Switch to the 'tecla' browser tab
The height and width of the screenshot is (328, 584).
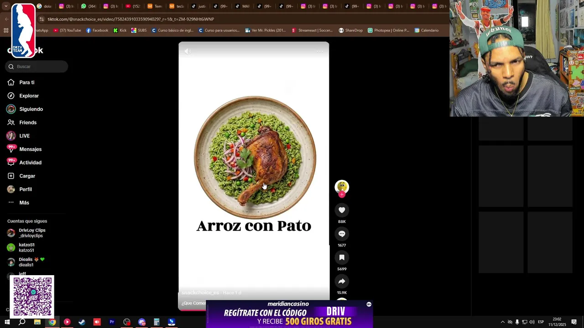(177, 6)
